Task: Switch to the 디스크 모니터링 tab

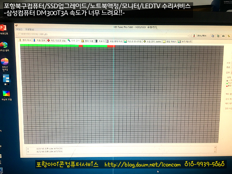Action: 133,41
